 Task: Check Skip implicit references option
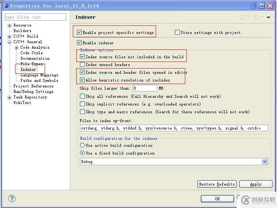82,104
